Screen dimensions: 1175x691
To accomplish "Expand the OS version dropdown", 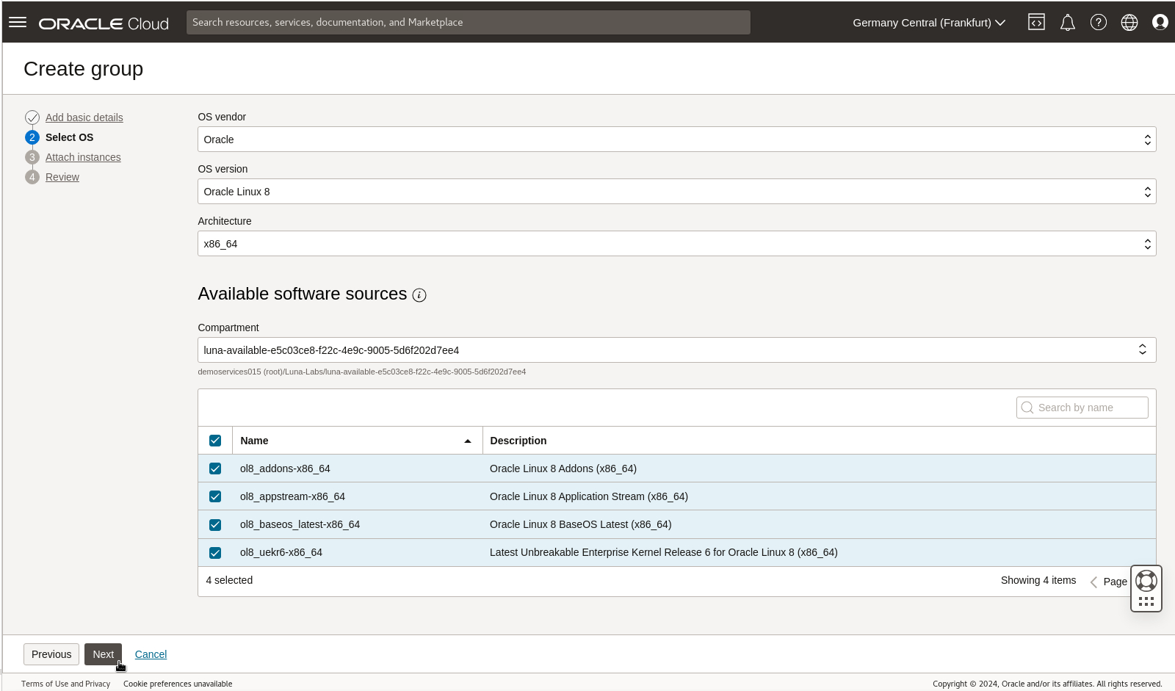I will [x=676, y=192].
